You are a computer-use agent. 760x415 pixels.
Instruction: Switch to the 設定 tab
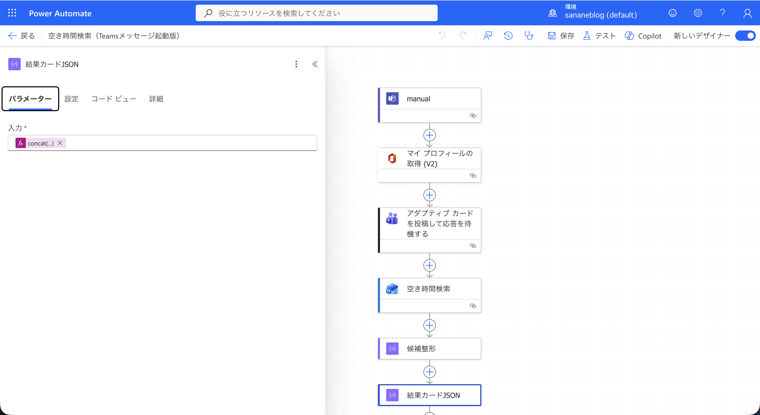pos(71,99)
